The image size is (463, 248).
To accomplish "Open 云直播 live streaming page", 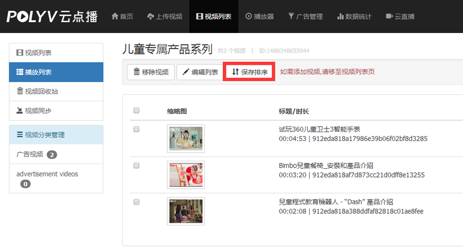I will [x=400, y=17].
